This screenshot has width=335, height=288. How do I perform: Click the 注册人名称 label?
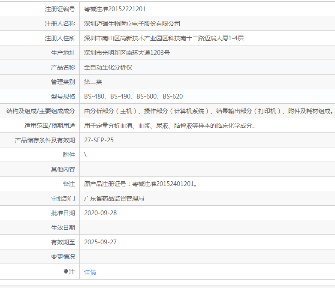(60, 24)
